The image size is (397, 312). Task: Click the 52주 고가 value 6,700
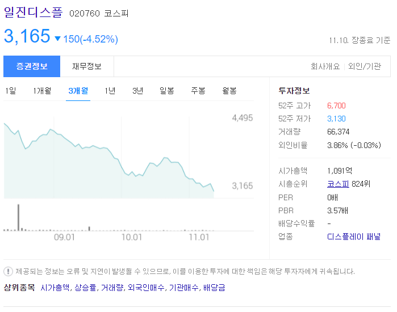click(336, 106)
